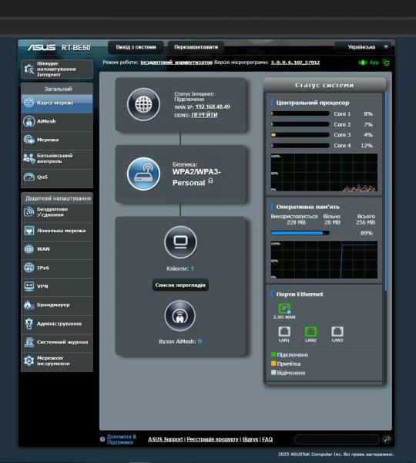
Task: Click the green monitor icon in the header
Action: coord(386,63)
